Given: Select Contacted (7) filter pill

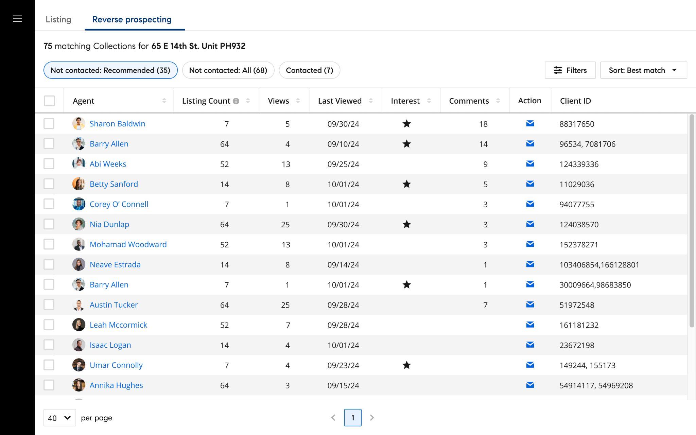Looking at the screenshot, I should pyautogui.click(x=309, y=70).
